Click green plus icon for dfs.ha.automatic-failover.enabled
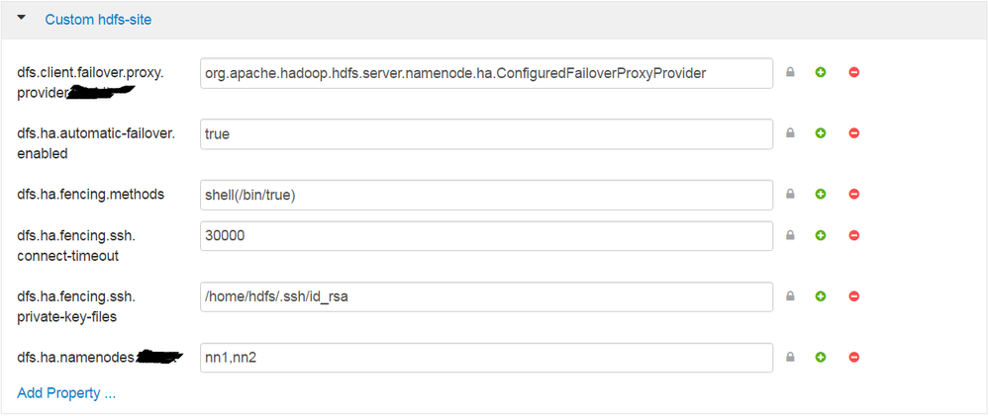The height and width of the screenshot is (416, 989). click(x=821, y=133)
